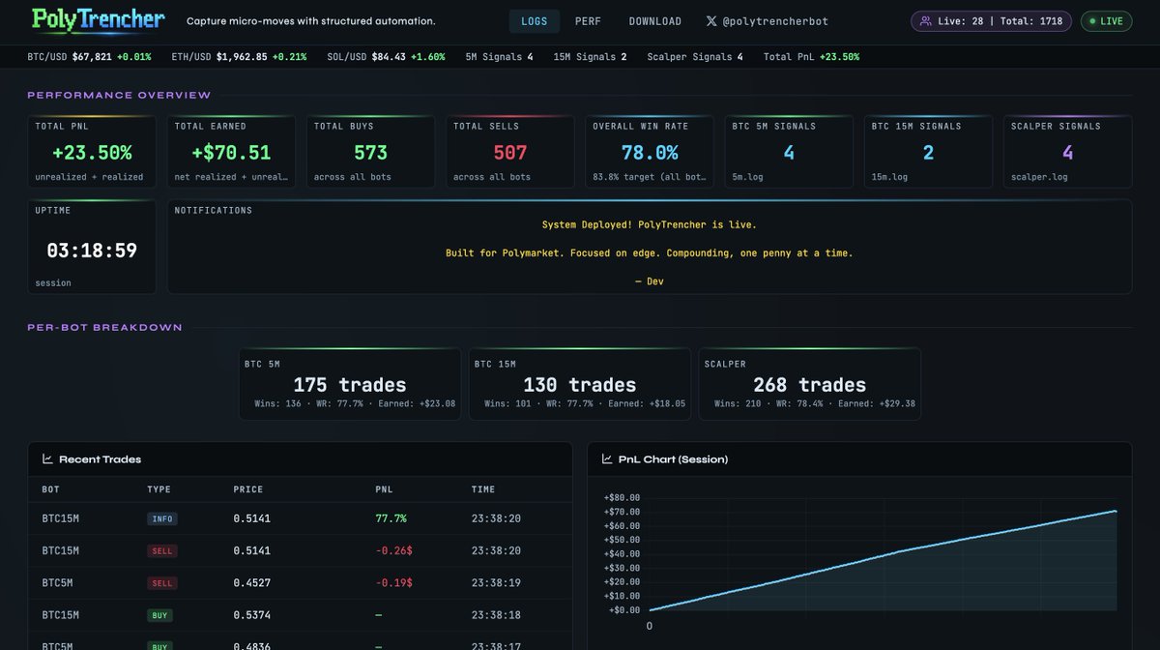
Task: Click the 15M Signals 2 ticker entry
Action: (x=590, y=57)
